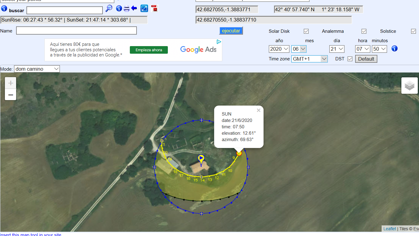Click hour 17 label on sun path
The width and height of the screenshot is (419, 236).
tap(181, 176)
